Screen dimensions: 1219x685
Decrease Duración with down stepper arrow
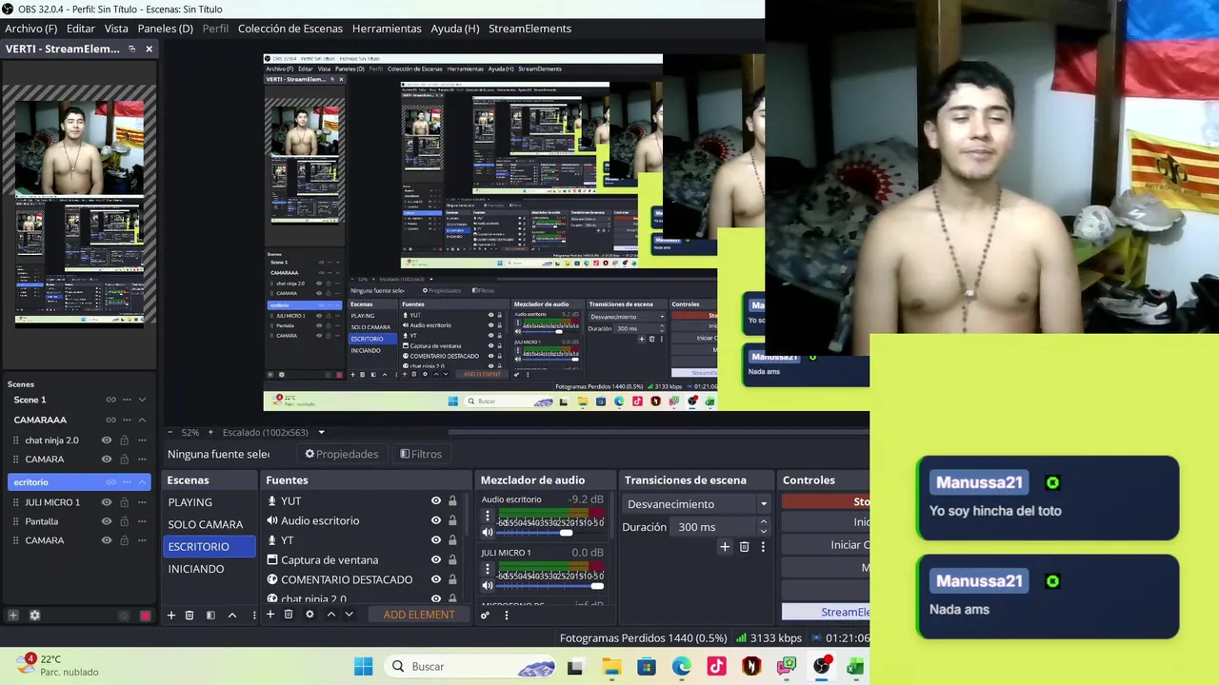tap(763, 531)
